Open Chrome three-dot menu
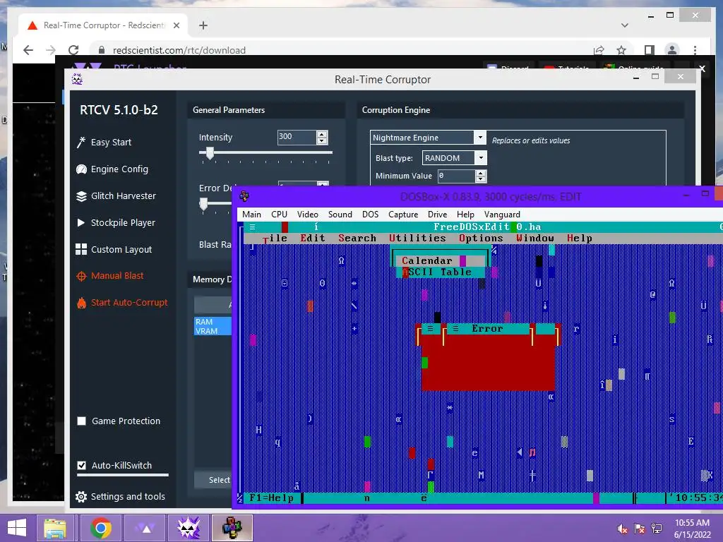 [695, 50]
